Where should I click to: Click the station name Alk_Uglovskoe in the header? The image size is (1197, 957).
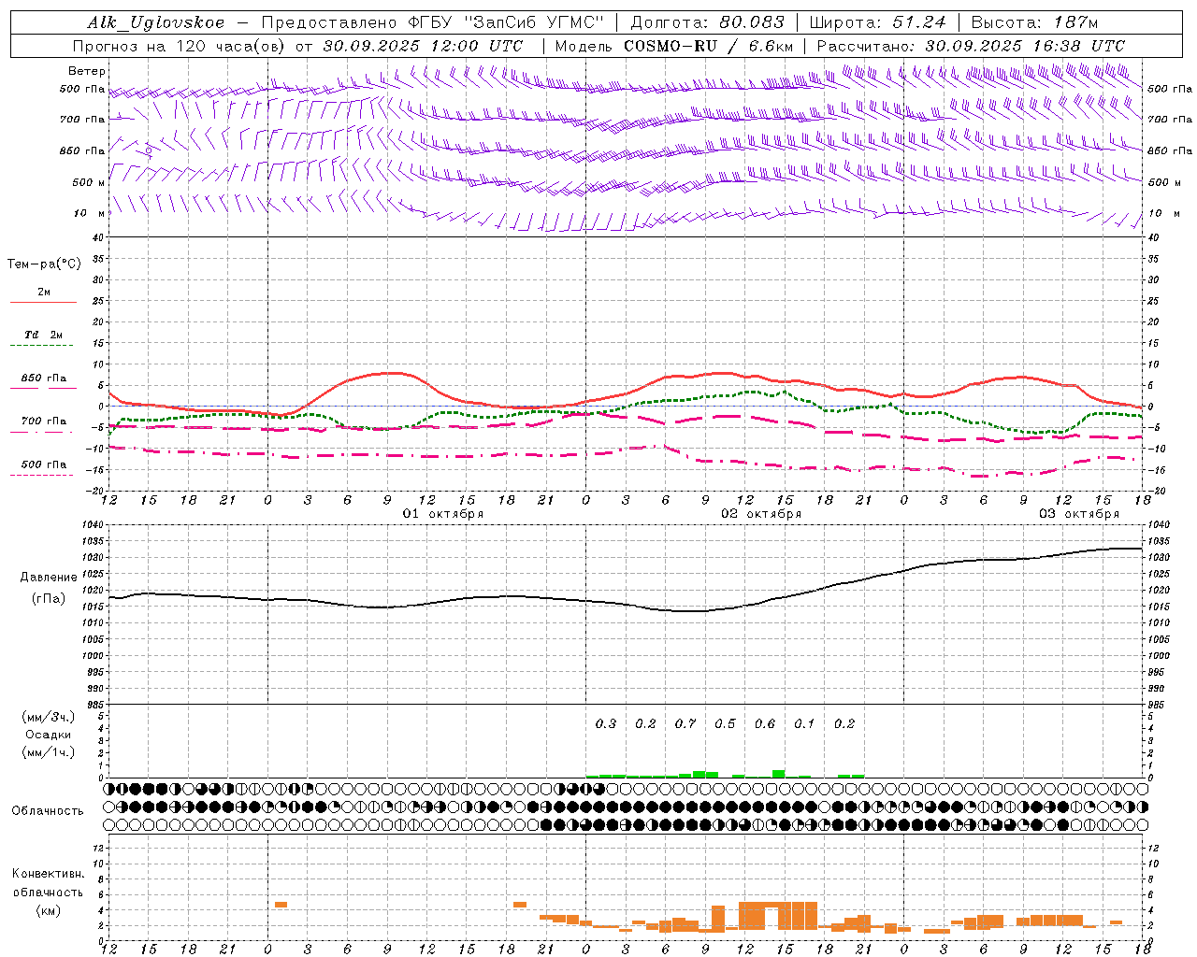coord(156,22)
